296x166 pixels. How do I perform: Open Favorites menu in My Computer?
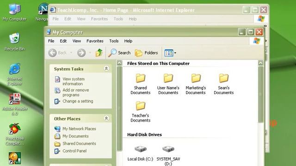pos(95,41)
